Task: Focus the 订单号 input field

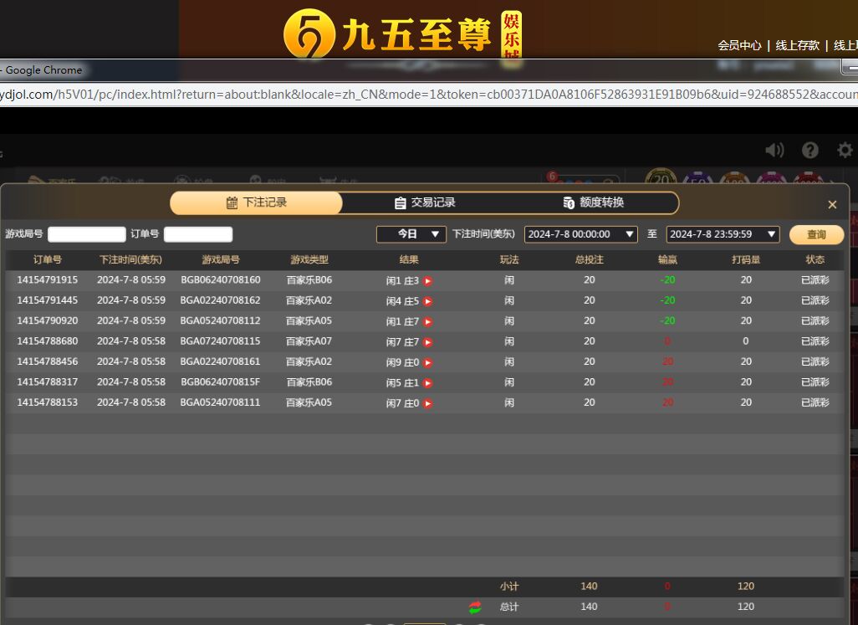Action: (x=198, y=234)
